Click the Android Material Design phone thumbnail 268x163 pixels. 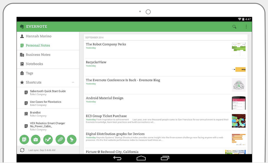[x=239, y=103]
